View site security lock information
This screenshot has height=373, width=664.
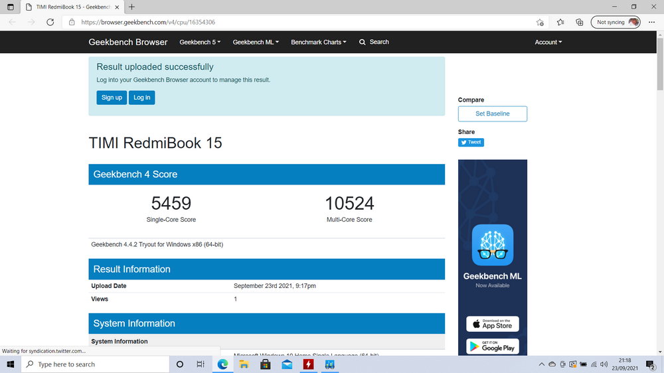click(72, 22)
